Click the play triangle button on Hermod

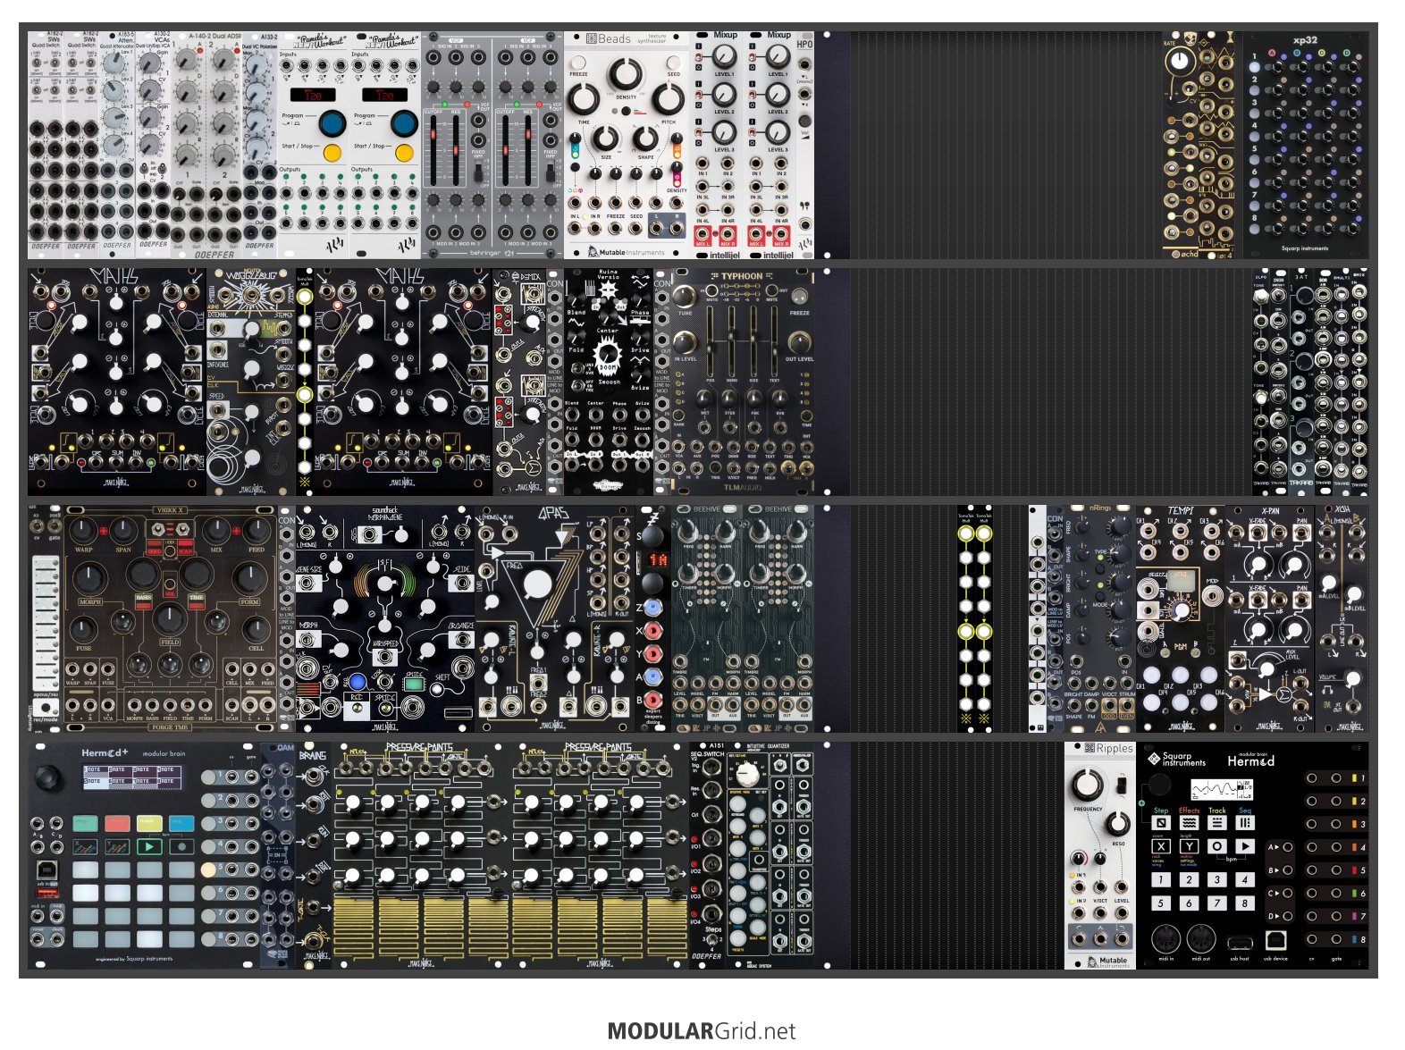pyautogui.click(x=1245, y=846)
